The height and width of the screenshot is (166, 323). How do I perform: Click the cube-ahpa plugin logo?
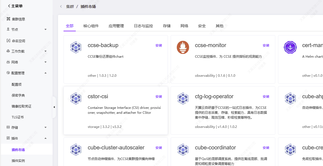point(290,98)
